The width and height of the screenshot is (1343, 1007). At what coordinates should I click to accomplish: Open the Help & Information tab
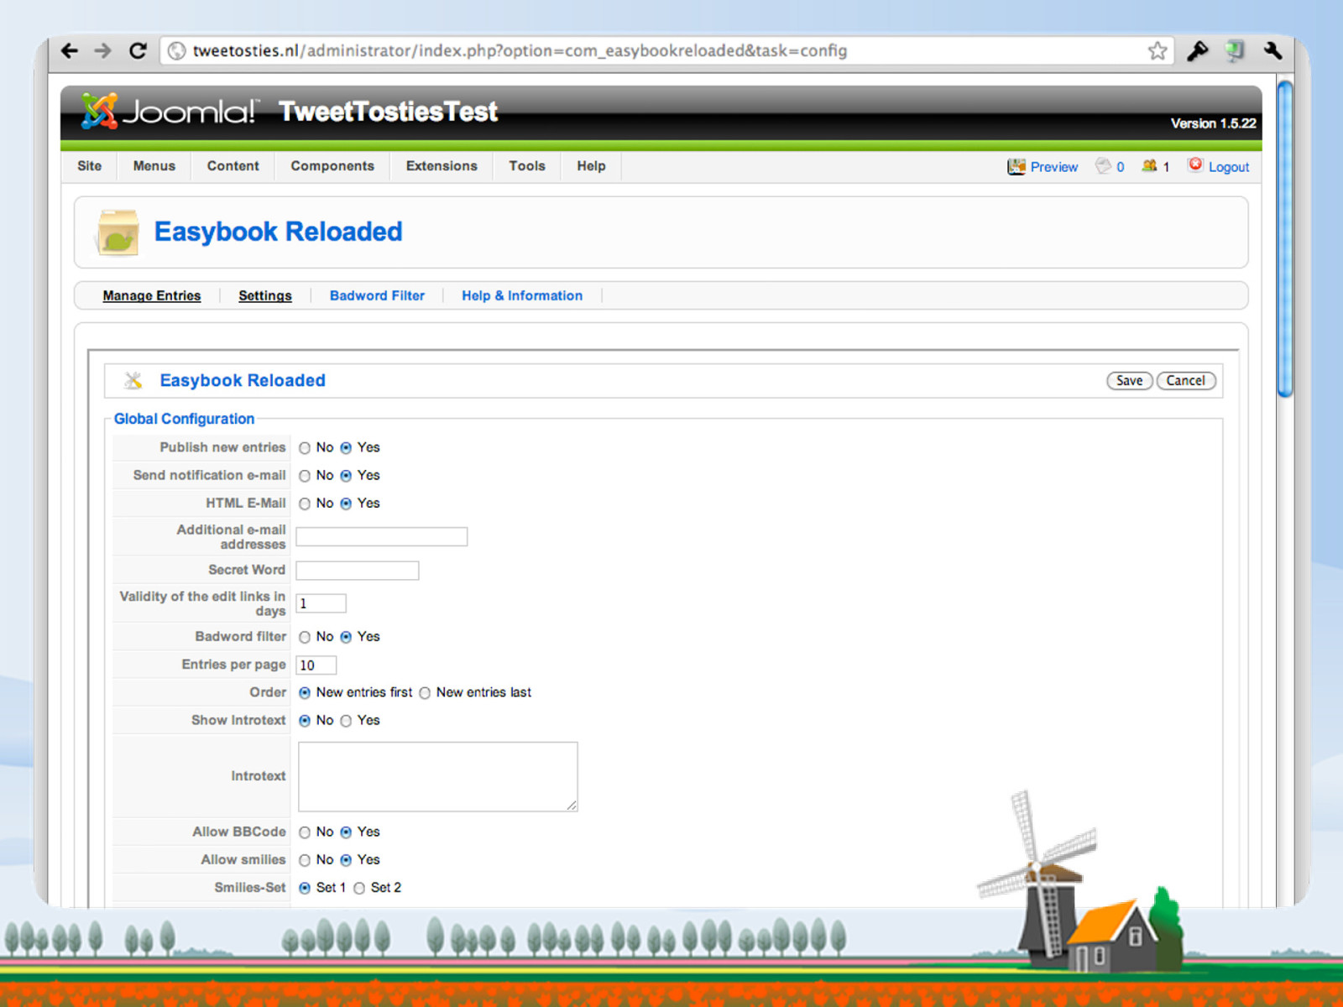coord(522,295)
